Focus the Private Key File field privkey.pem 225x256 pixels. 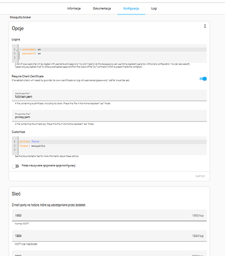pos(109,116)
